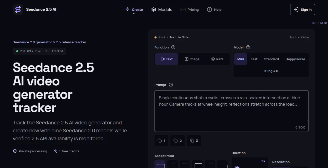Image resolution: width=328 pixels, height=168 pixels.
Task: Click the Seedance 2.0 generator release tracker text
Action: 50,42
